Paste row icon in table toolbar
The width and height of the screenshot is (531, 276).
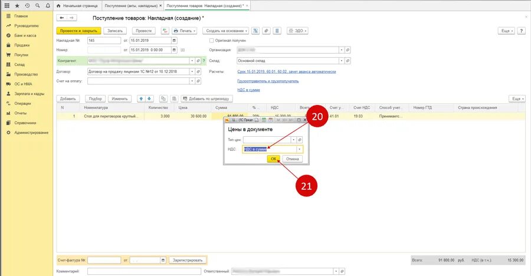[174, 99]
